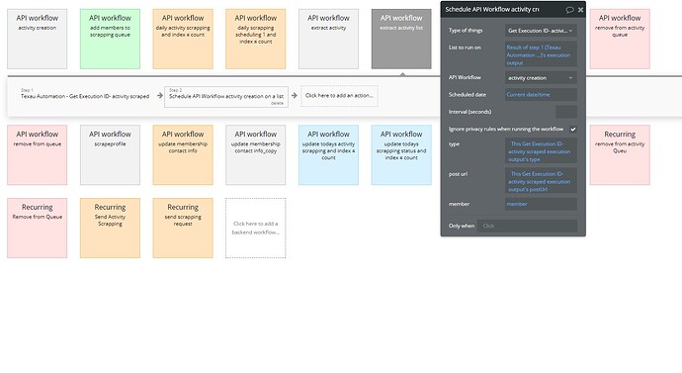Open daily activity scrapping and index x count
The image size is (682, 373).
(x=183, y=39)
